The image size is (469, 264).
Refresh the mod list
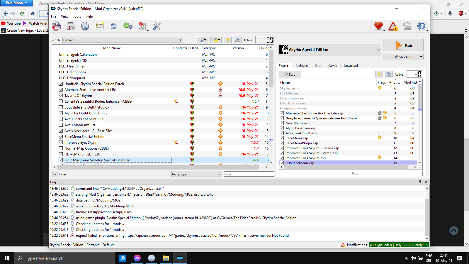click(x=114, y=26)
